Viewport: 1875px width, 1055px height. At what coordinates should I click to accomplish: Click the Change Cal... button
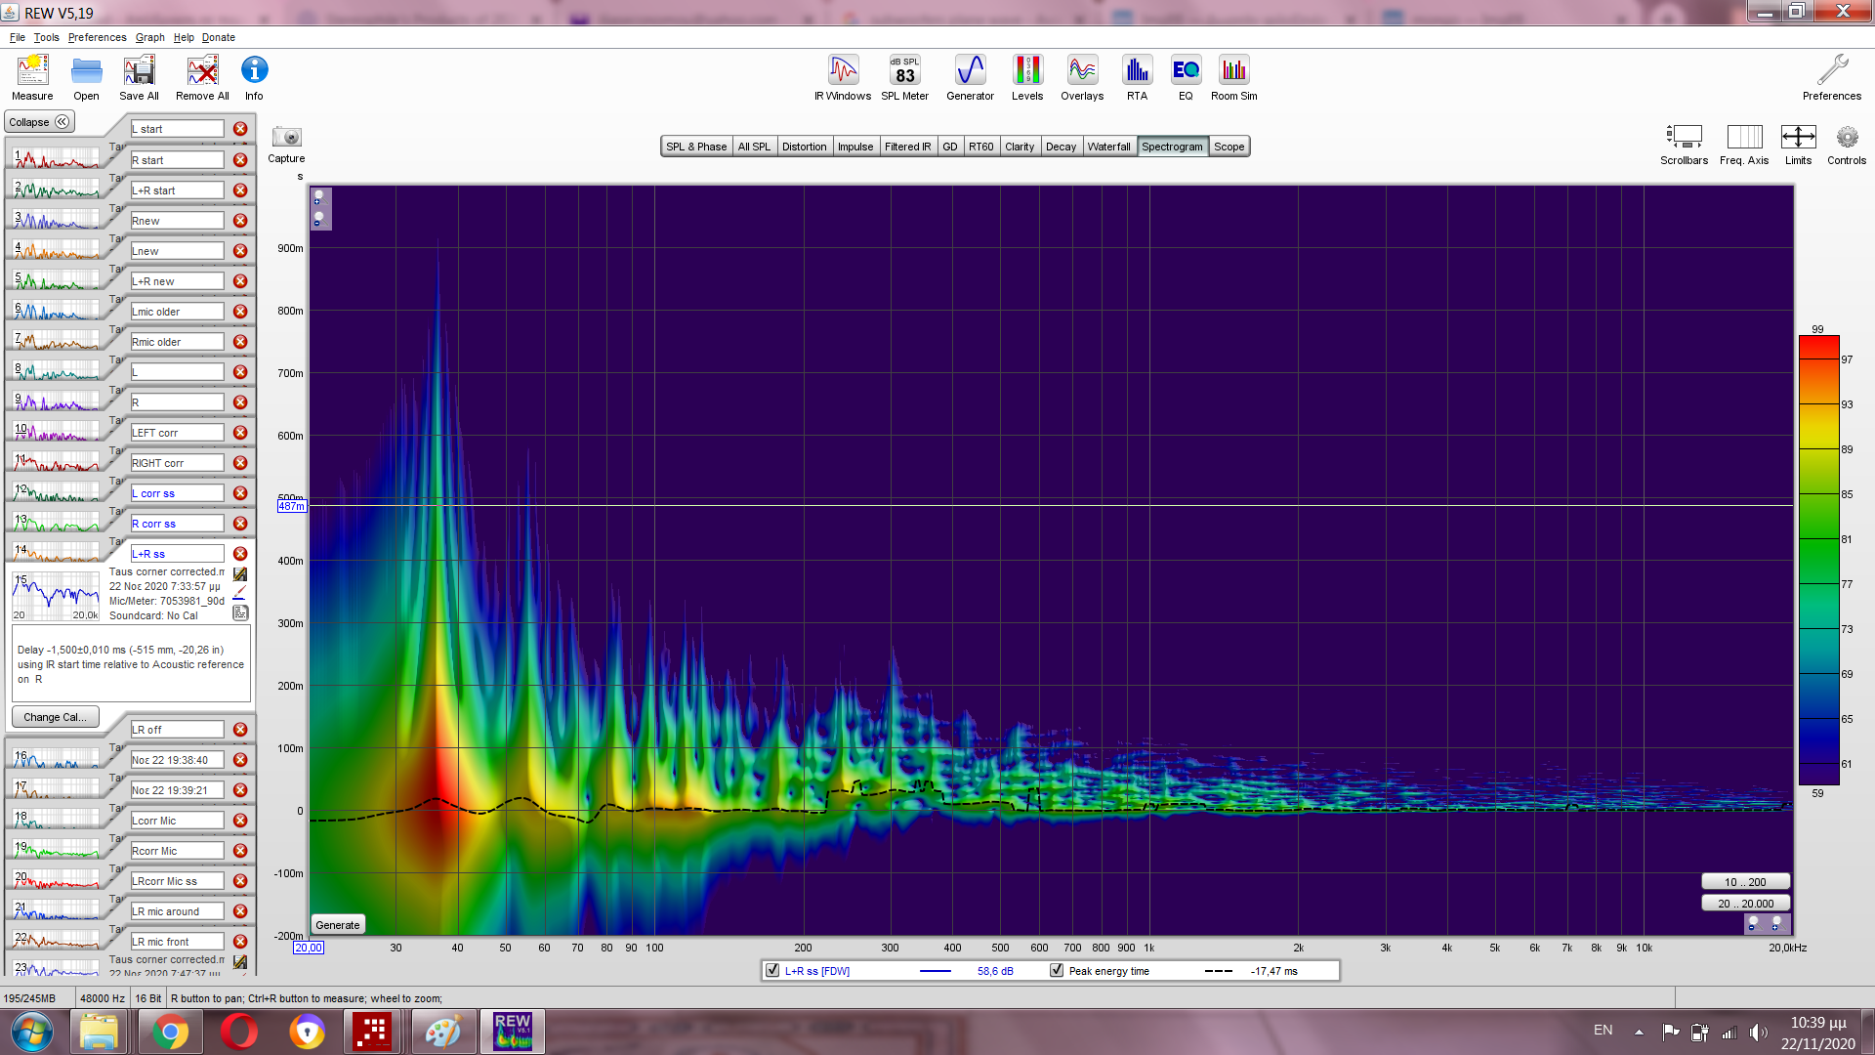(x=55, y=717)
